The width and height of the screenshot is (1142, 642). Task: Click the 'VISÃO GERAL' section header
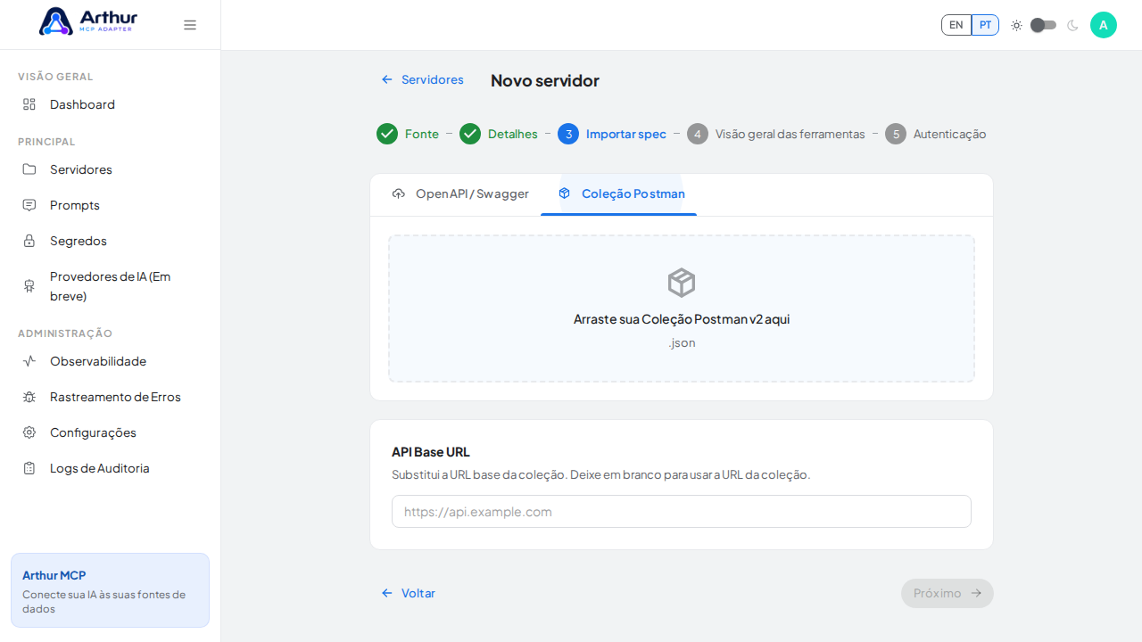55,77
